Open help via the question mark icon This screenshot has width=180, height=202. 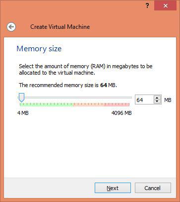147,6
